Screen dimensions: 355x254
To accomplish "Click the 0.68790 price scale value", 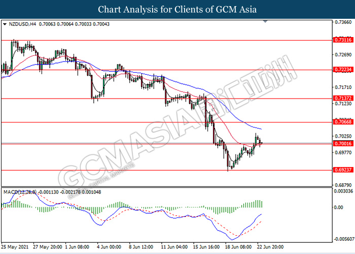I will click(343, 185).
